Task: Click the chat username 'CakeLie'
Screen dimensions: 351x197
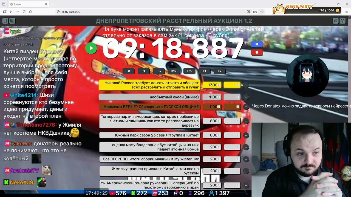Action: (x=21, y=143)
